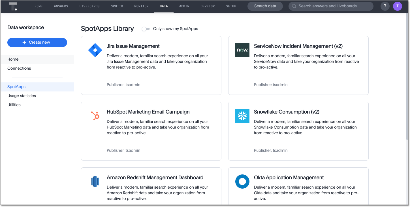Switch to the Liveboards tab

pos(89,6)
